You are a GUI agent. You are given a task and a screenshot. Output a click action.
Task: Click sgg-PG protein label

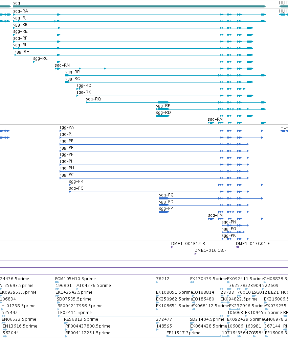[x=76, y=188]
